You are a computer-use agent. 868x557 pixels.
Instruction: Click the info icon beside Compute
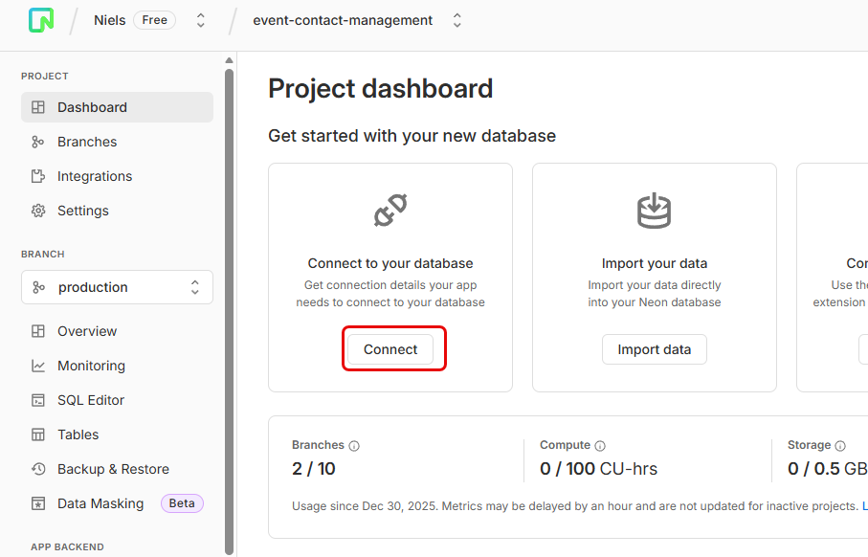[x=600, y=446]
